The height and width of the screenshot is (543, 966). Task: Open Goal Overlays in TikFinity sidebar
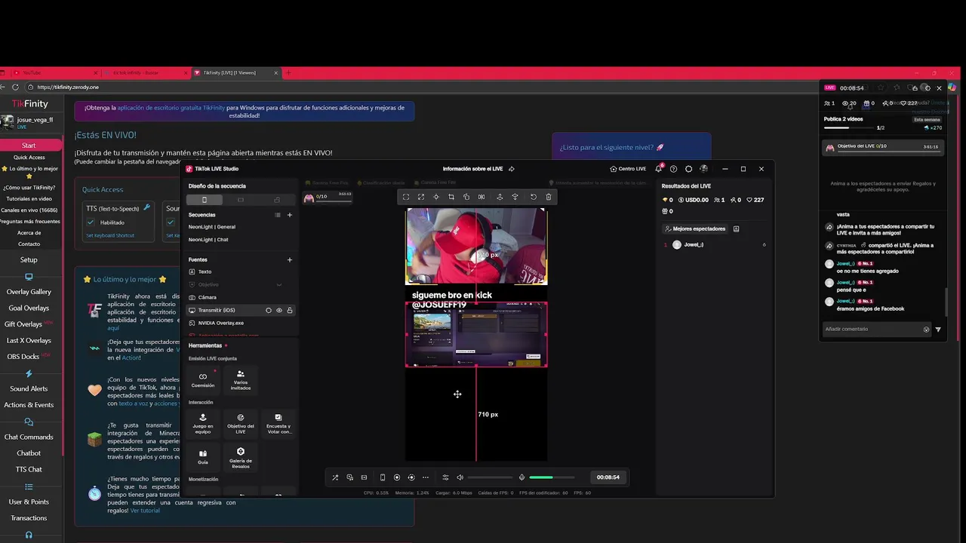[29, 308]
